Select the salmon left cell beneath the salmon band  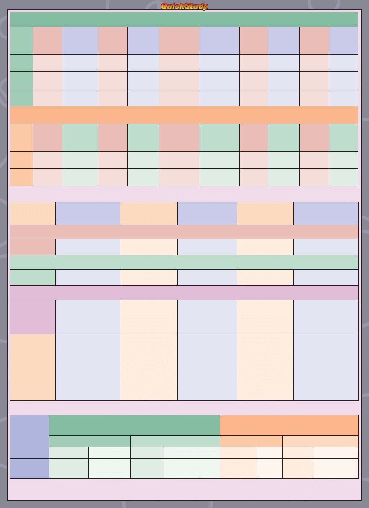pos(32,247)
